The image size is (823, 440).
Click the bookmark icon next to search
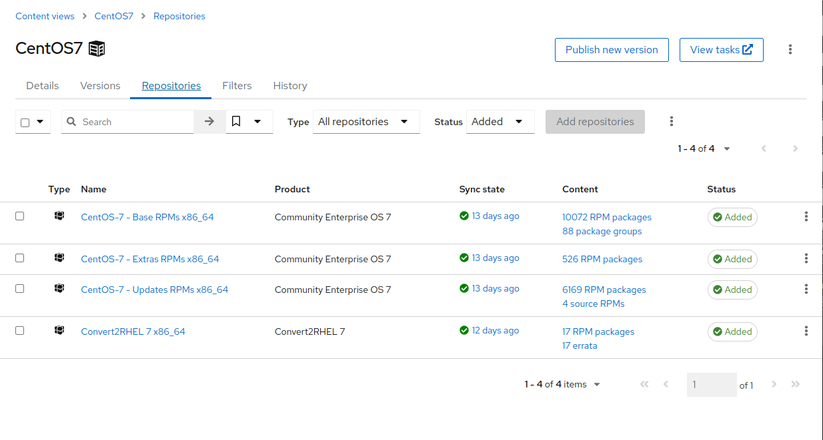tap(236, 122)
